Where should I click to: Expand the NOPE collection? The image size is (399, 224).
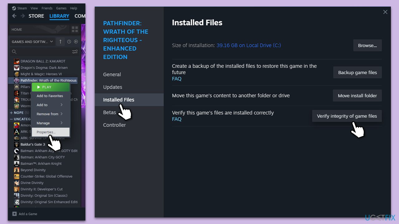coord(12,113)
